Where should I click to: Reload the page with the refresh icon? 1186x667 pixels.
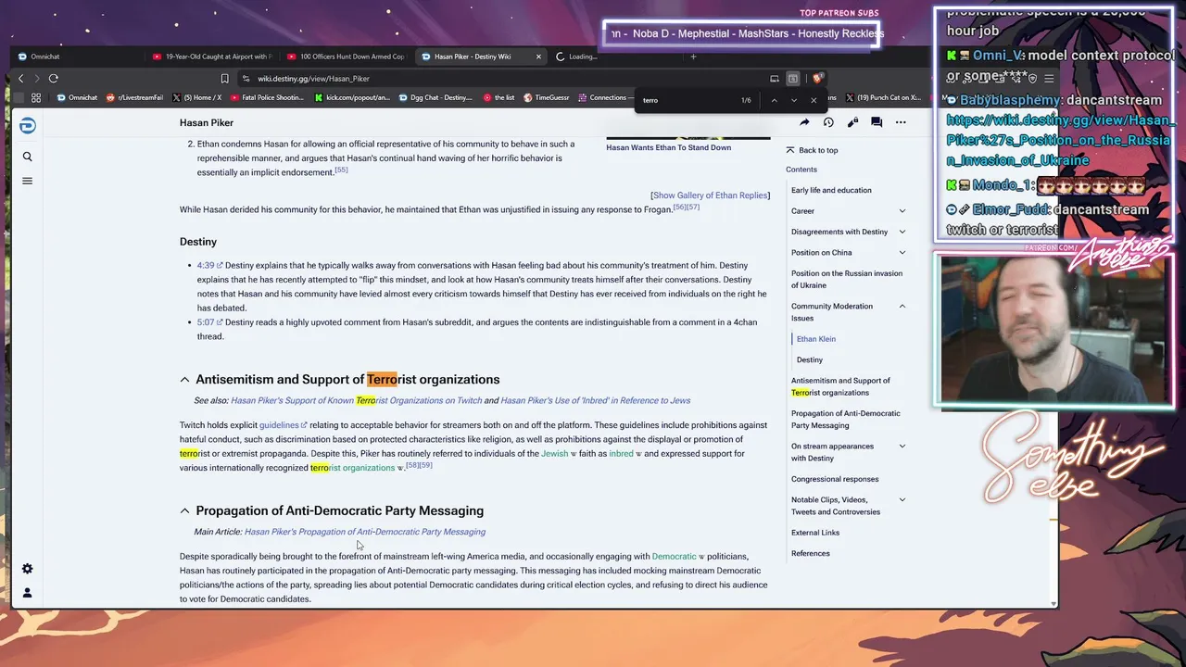(54, 79)
